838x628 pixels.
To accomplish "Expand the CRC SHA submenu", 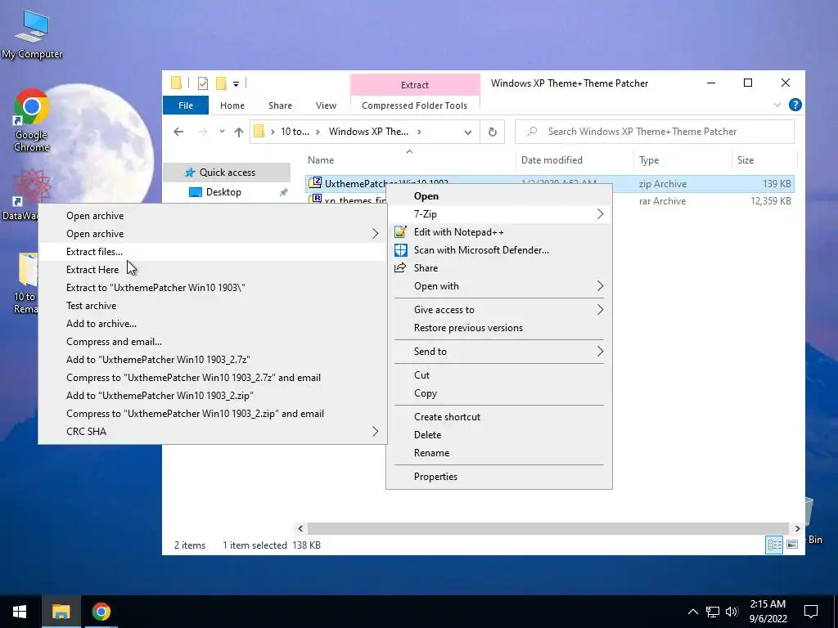I will click(x=212, y=432).
